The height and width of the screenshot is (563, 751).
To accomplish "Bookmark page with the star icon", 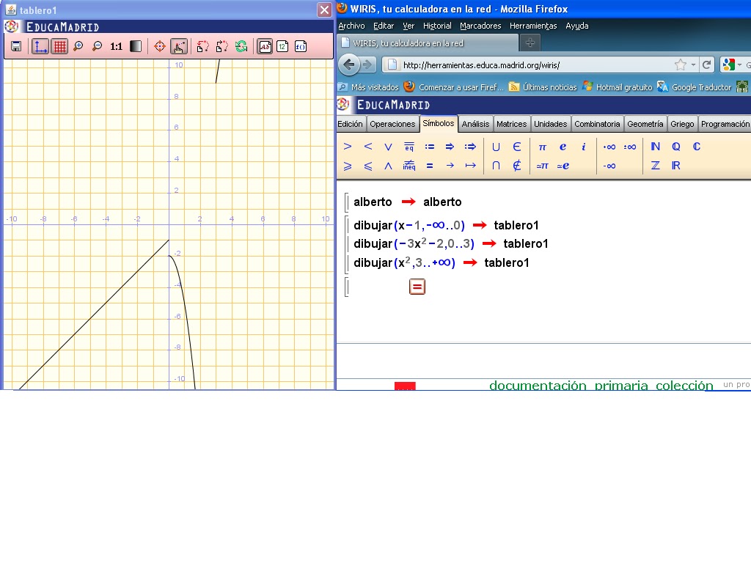I will pyautogui.click(x=680, y=65).
